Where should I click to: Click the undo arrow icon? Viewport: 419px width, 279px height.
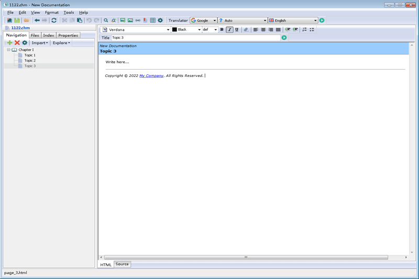(x=89, y=20)
